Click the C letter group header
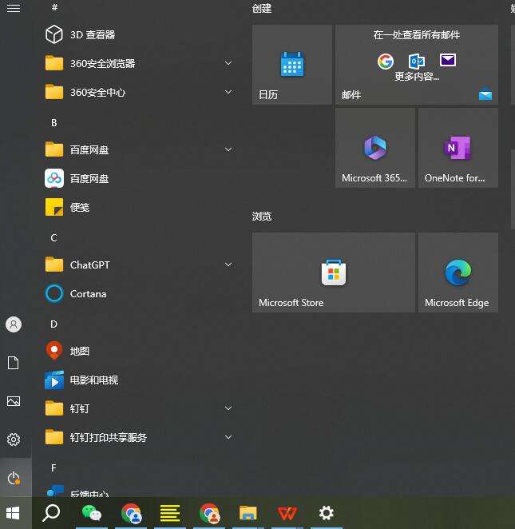The height and width of the screenshot is (529, 515). 54,238
